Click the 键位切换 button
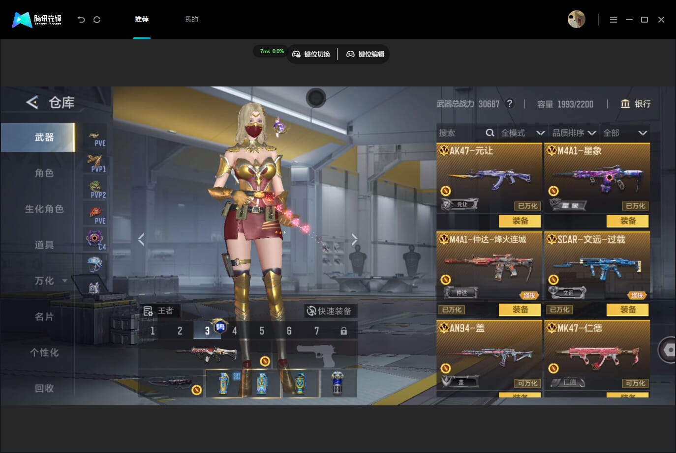This screenshot has height=453, width=676. click(311, 54)
